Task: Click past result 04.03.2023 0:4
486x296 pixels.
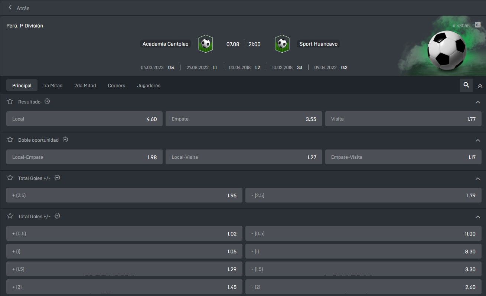Action: click(157, 68)
